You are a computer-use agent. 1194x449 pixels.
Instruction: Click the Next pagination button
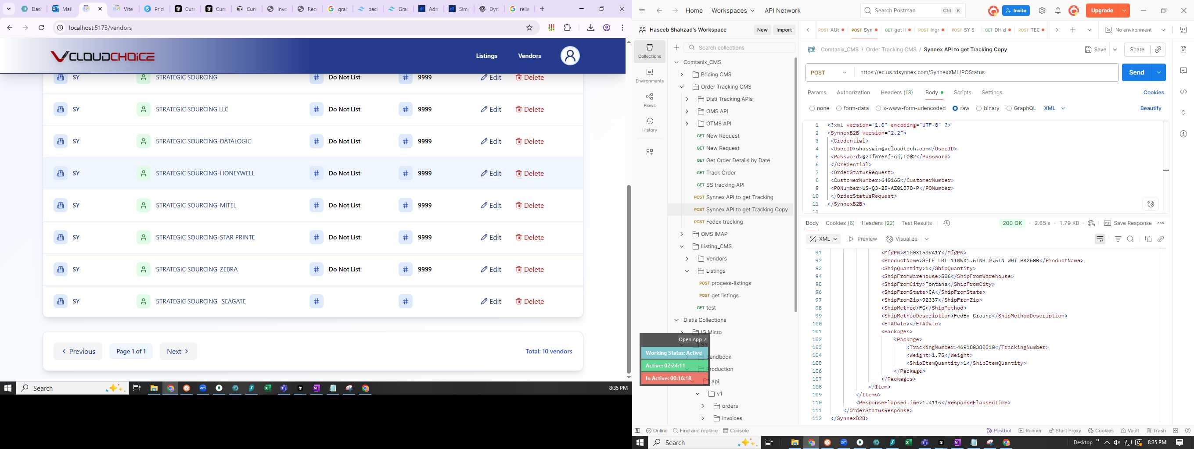(178, 351)
